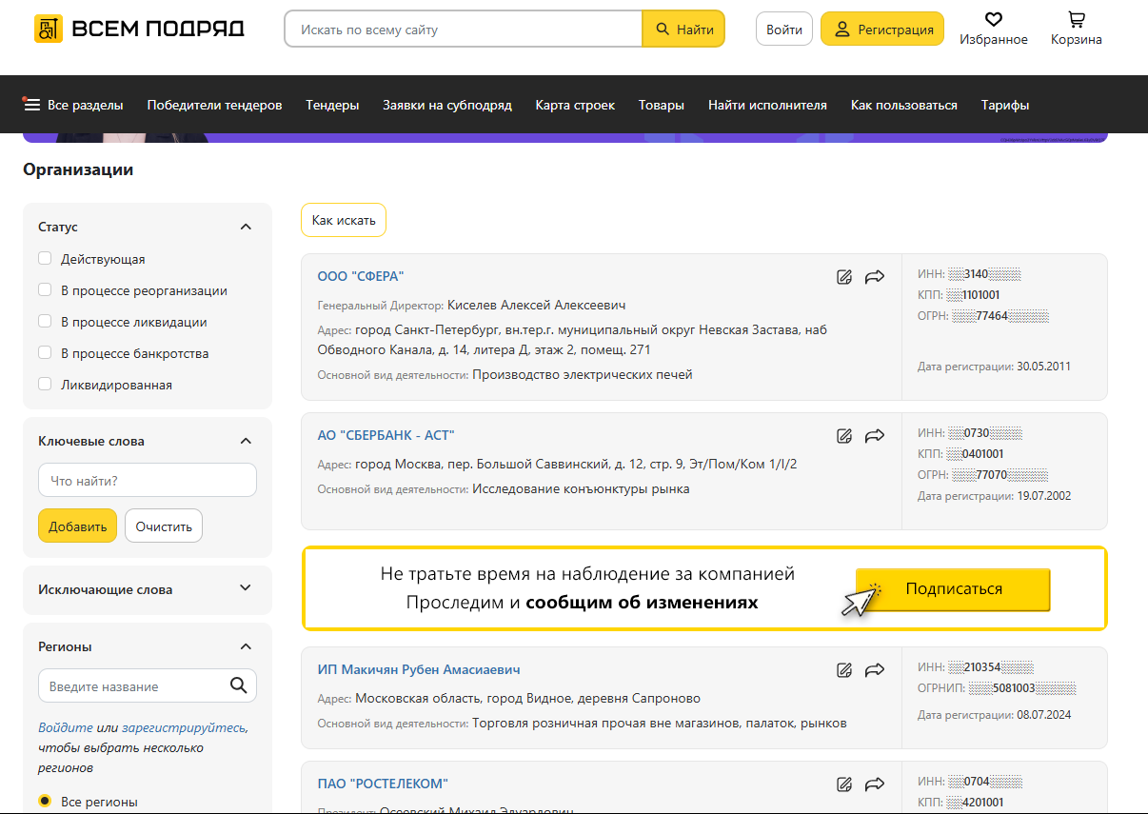The height and width of the screenshot is (814, 1148).
Task: Click the share arrow icon for ООО "СФЕРА"
Action: point(874,277)
